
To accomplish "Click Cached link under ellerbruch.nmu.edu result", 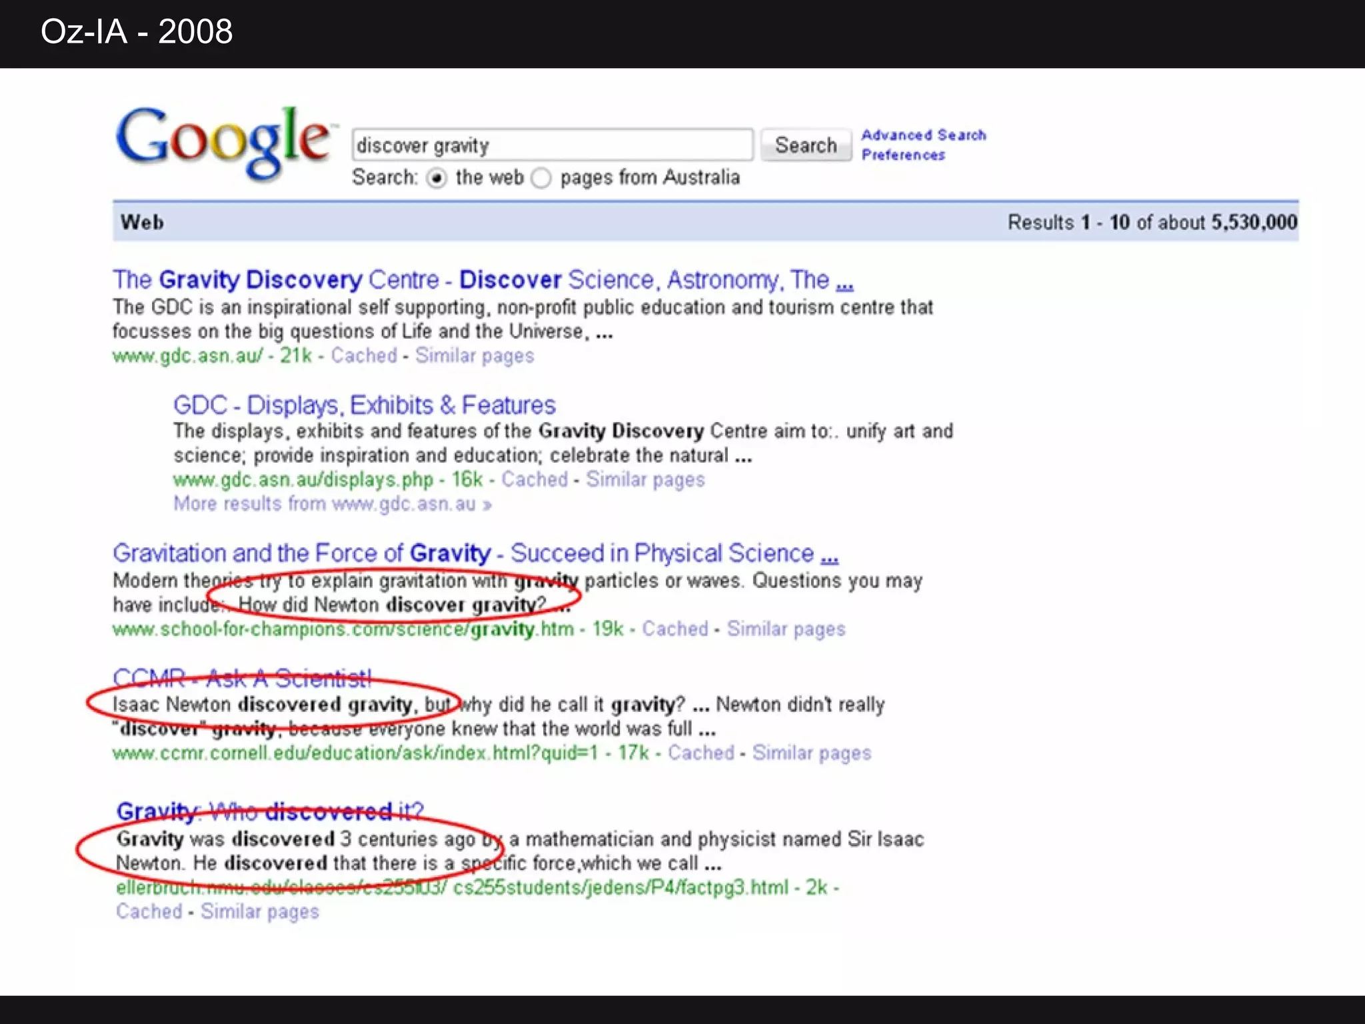I will pyautogui.click(x=149, y=911).
